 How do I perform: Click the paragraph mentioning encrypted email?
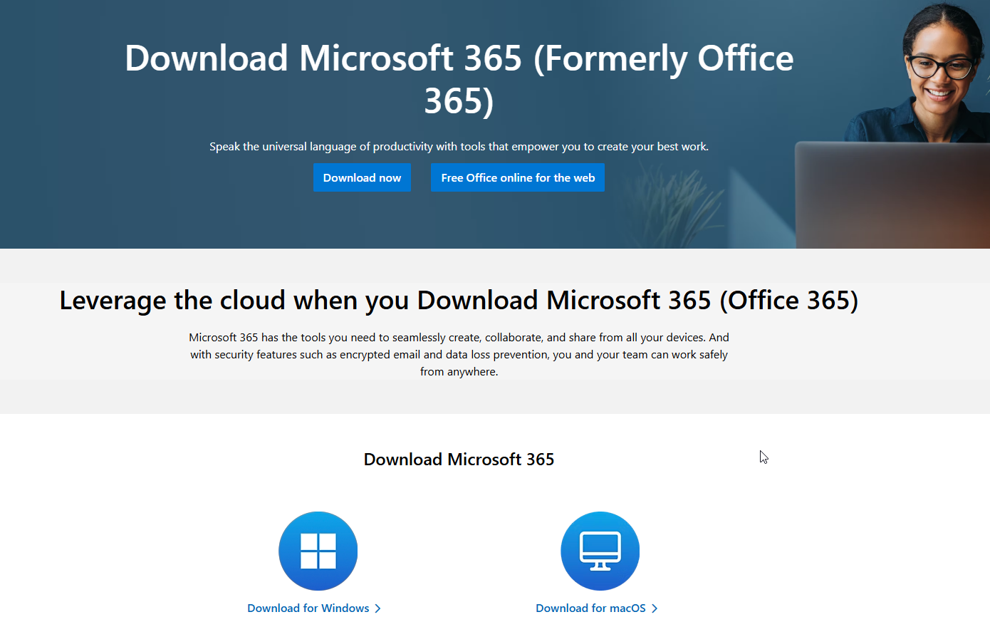tap(459, 354)
